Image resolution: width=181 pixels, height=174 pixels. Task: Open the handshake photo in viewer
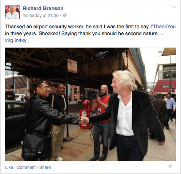pyautogui.click(x=90, y=104)
